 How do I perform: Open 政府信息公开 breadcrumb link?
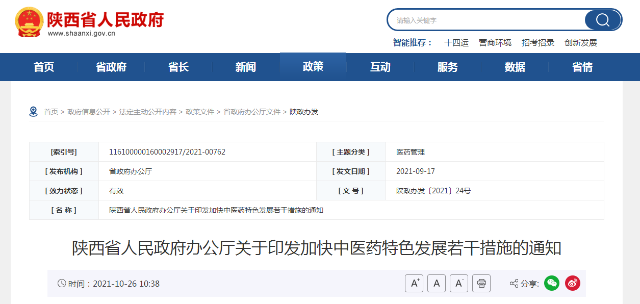[89, 112]
